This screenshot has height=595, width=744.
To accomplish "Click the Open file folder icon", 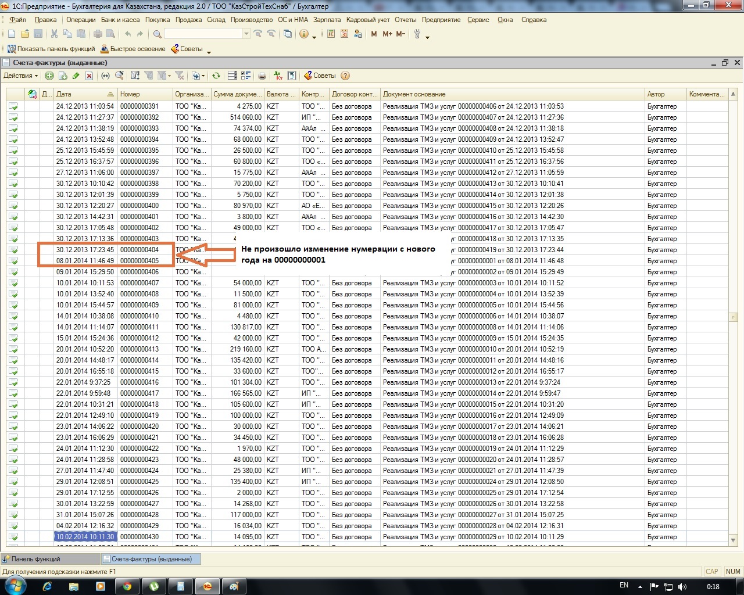I will coord(25,34).
